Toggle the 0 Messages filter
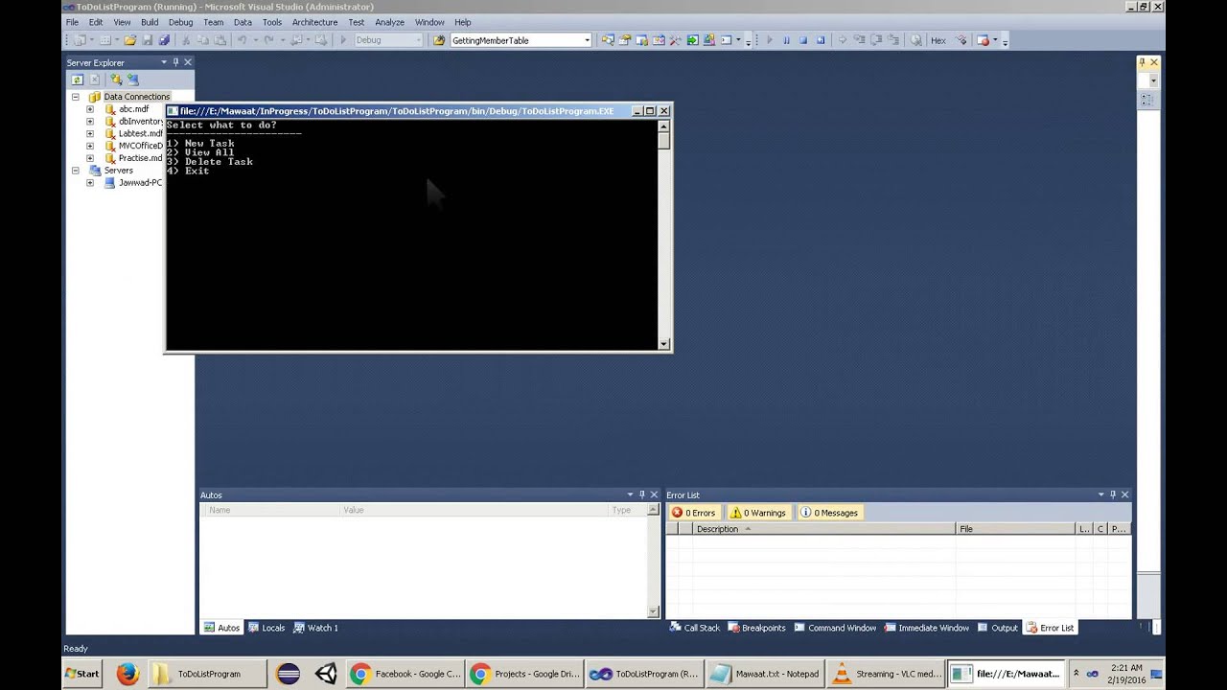This screenshot has width=1227, height=690. pyautogui.click(x=829, y=513)
